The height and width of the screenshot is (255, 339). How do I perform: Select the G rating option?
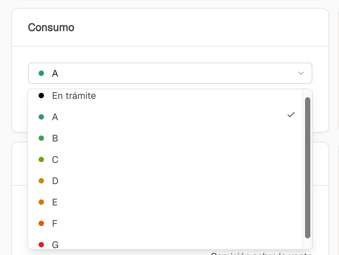click(55, 245)
